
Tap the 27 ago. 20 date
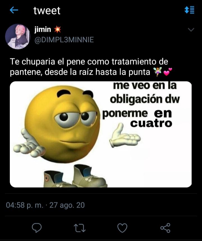[67, 205]
